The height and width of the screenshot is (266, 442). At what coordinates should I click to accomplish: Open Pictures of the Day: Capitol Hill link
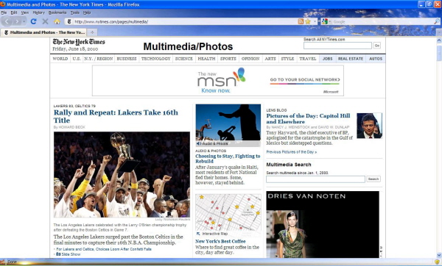coord(308,118)
